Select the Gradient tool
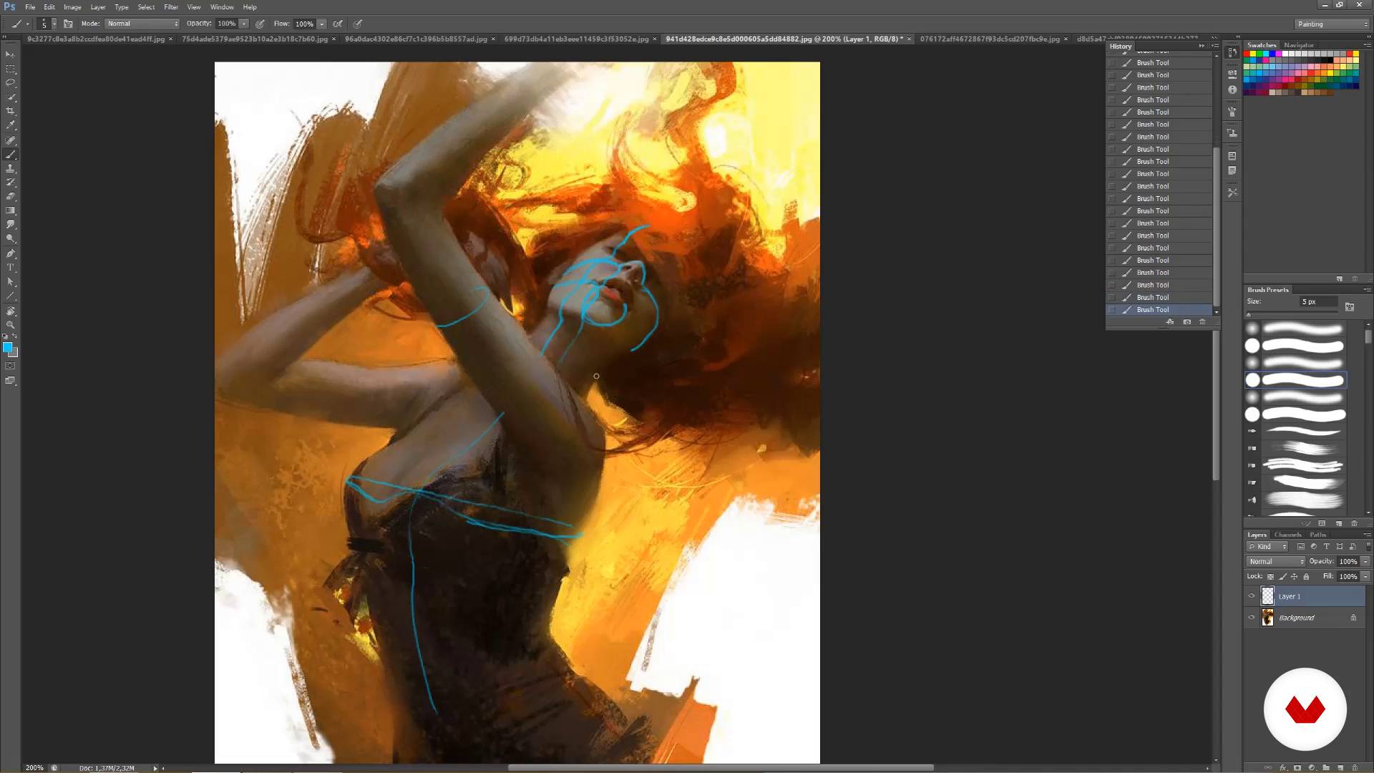The image size is (1374, 773). 10,210
